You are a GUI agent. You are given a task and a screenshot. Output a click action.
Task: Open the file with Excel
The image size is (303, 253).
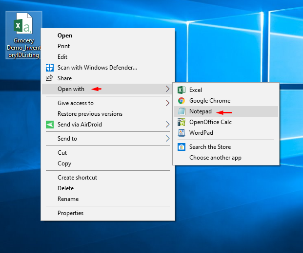(226, 90)
